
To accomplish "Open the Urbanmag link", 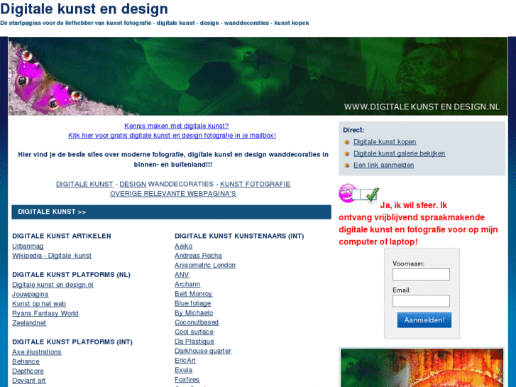I will [28, 246].
